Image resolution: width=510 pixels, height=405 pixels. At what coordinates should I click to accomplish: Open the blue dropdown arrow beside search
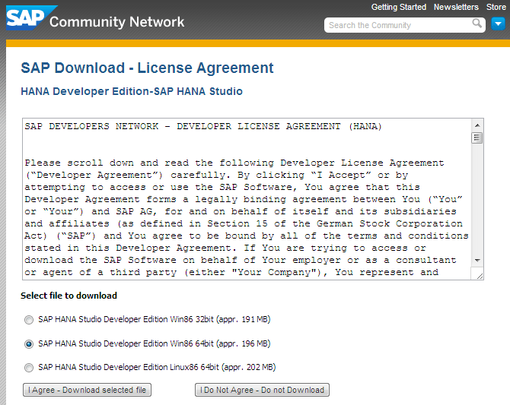click(498, 24)
